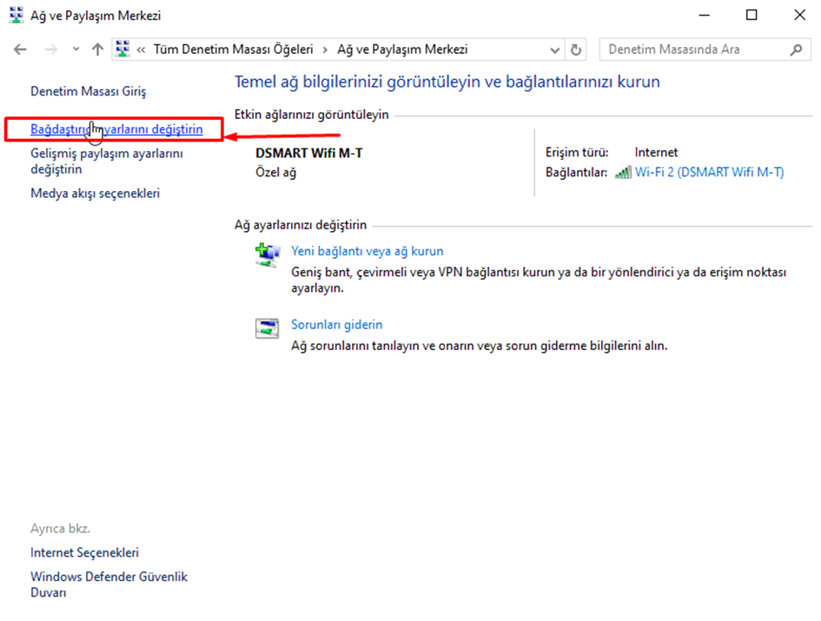Go up one folder level arrow
Screen dimensions: 821x621
click(x=97, y=50)
